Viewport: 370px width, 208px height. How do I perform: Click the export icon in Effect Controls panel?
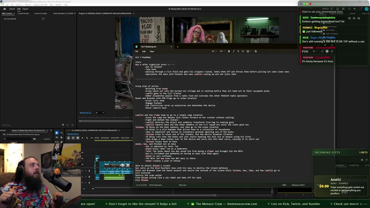72,125
